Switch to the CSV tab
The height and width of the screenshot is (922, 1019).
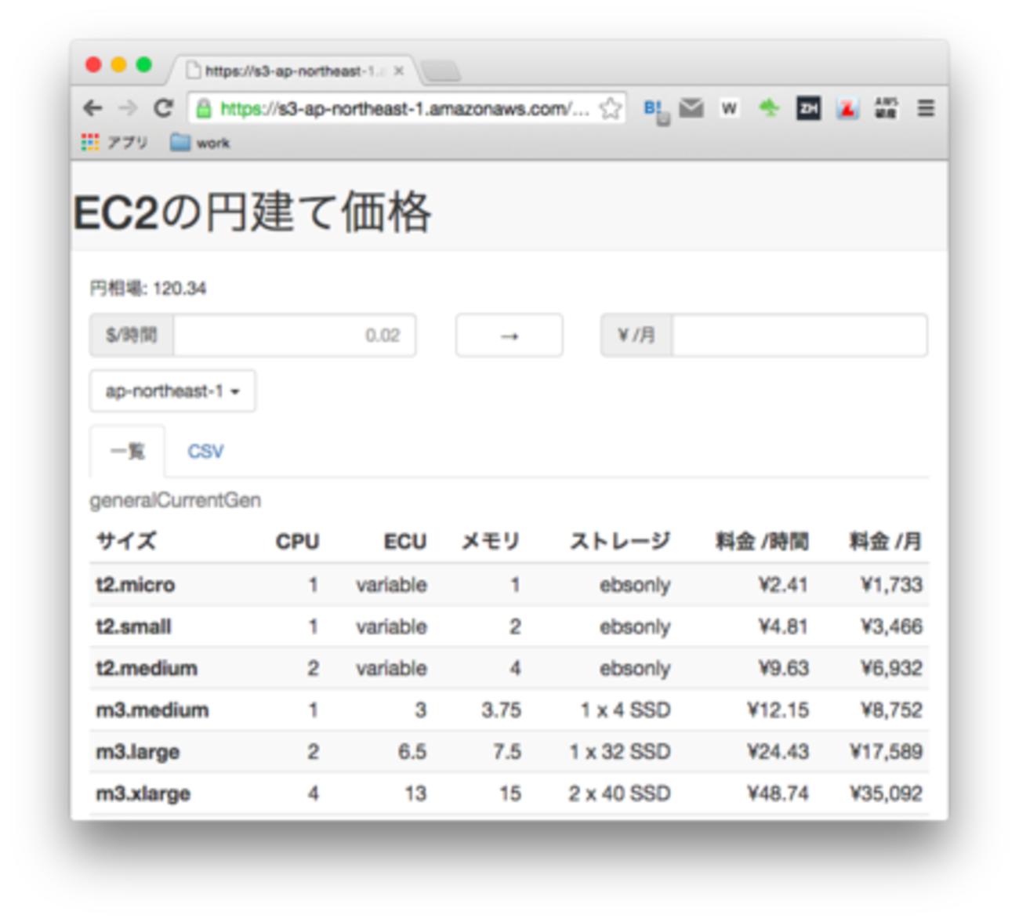tap(205, 452)
